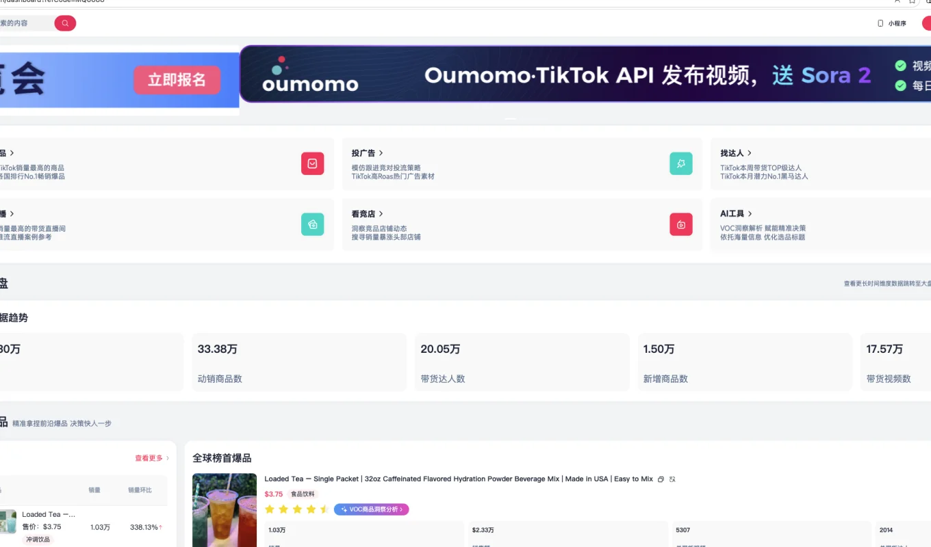Open the AI工具 section heading
Screen dimensions: 931x547
pos(732,214)
